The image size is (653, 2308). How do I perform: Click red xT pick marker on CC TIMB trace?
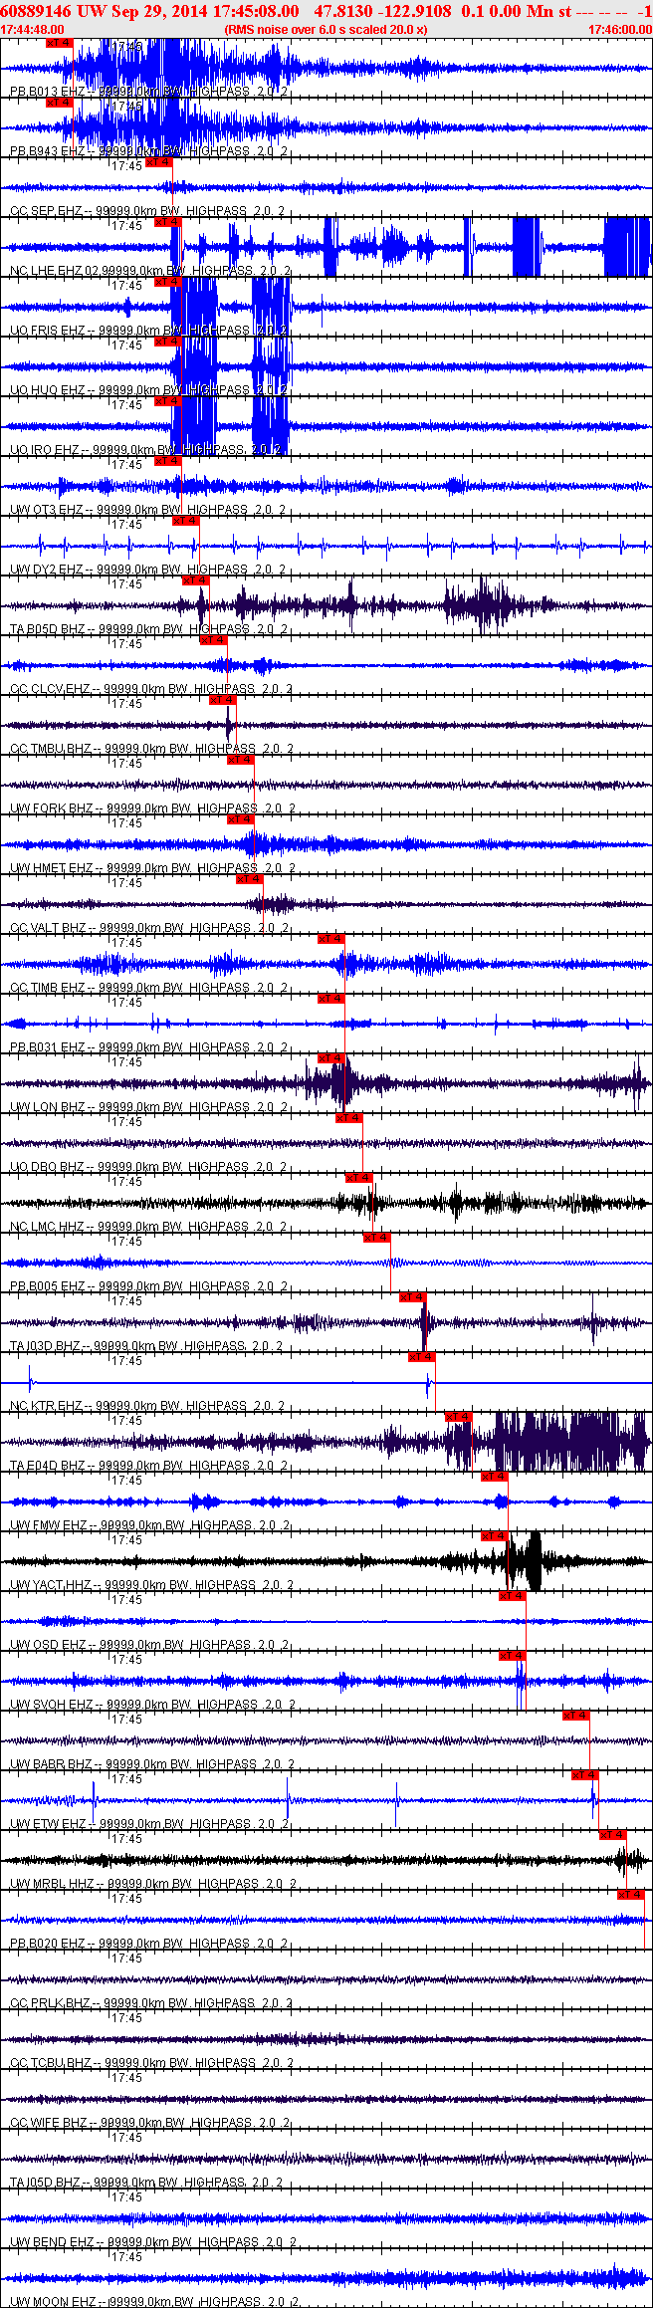(x=331, y=939)
